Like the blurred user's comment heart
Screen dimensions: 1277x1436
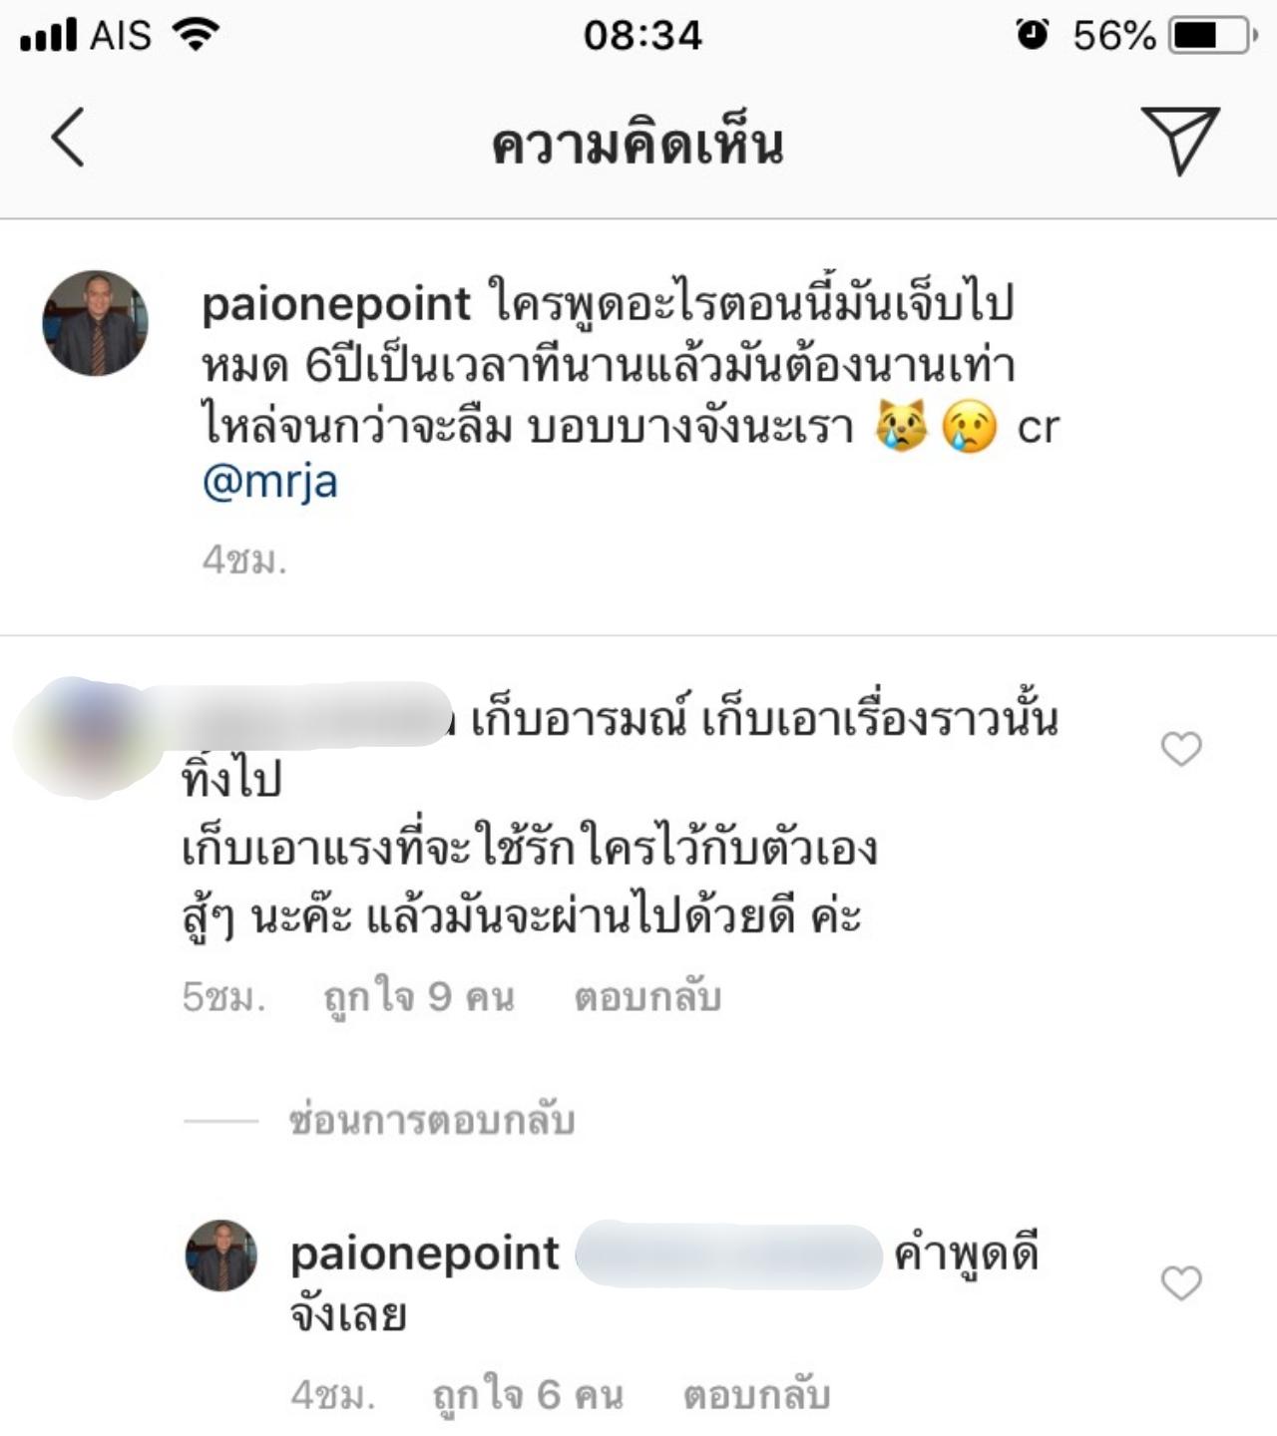(x=1181, y=749)
